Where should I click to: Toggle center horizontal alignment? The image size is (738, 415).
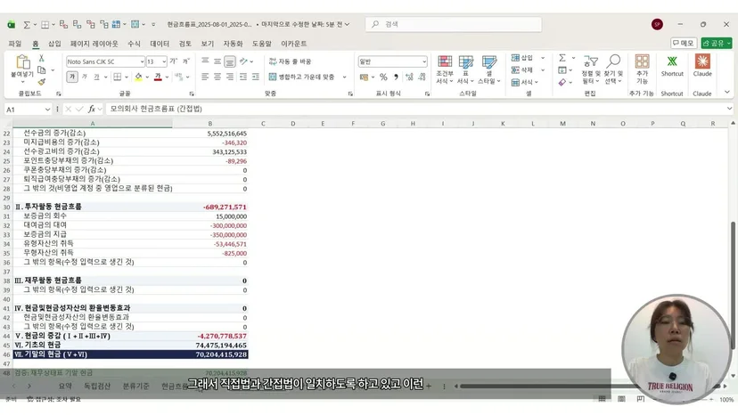click(217, 77)
